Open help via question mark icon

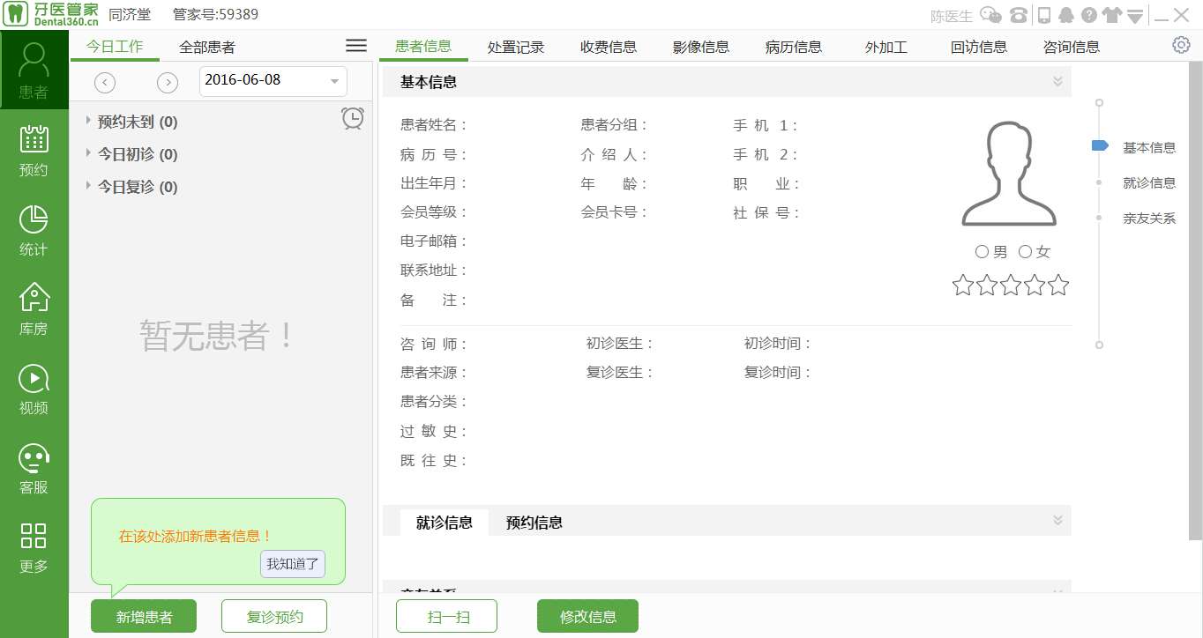coord(1089,15)
